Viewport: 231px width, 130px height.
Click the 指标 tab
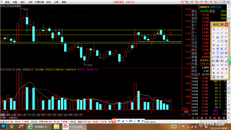[3, 115]
